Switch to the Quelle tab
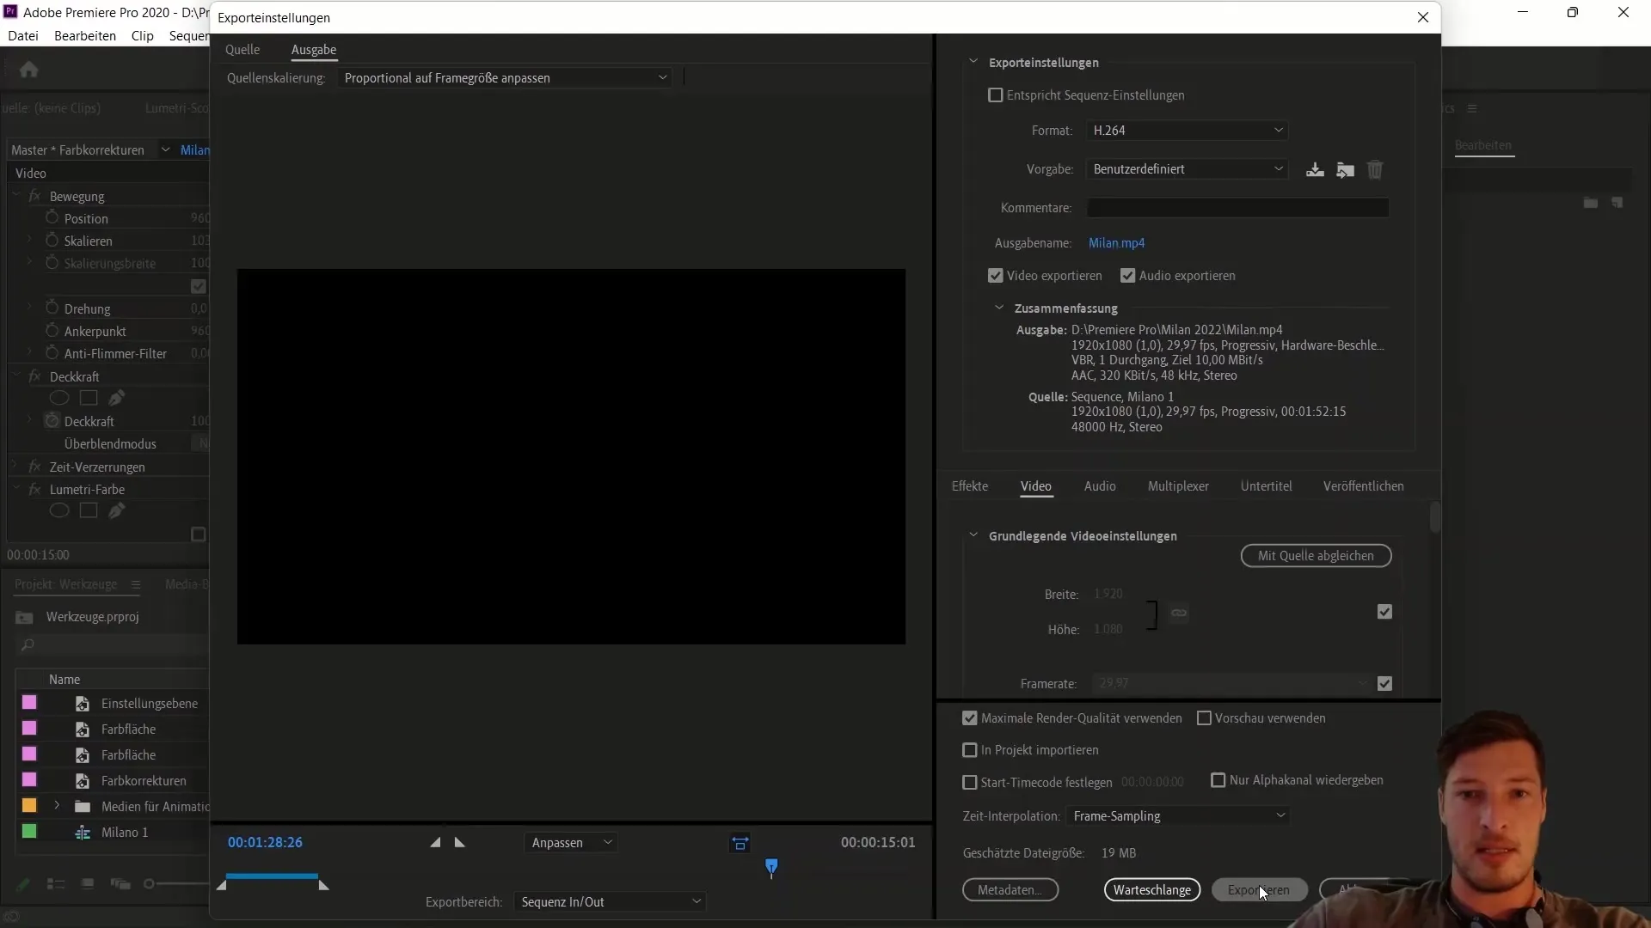 pyautogui.click(x=242, y=50)
